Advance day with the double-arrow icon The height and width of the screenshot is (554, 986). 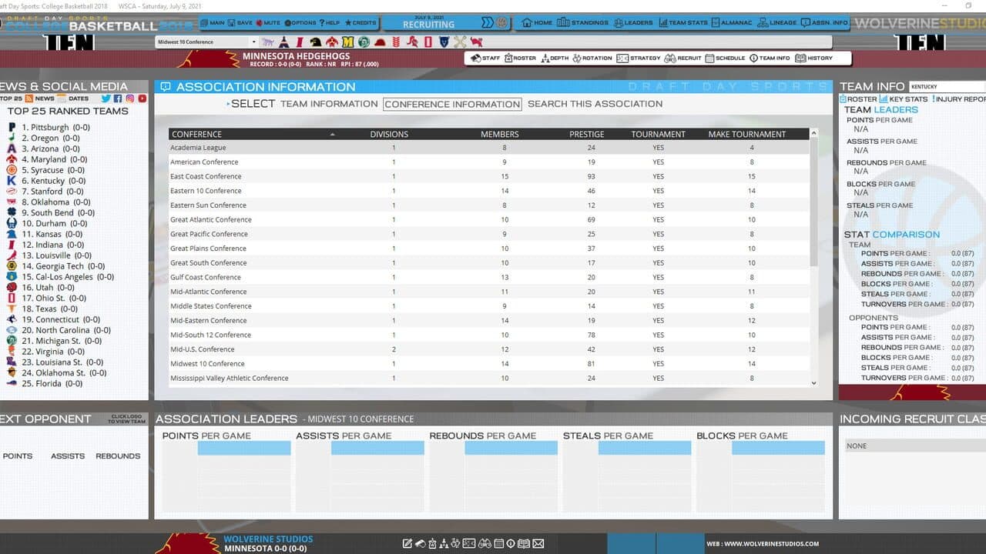488,23
